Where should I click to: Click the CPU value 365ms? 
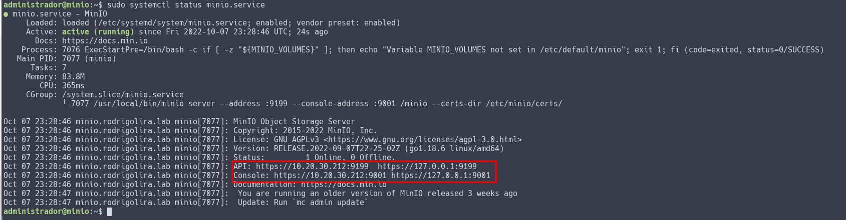73,86
